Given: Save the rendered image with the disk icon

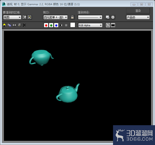Looking at the screenshot, I should (4, 25).
